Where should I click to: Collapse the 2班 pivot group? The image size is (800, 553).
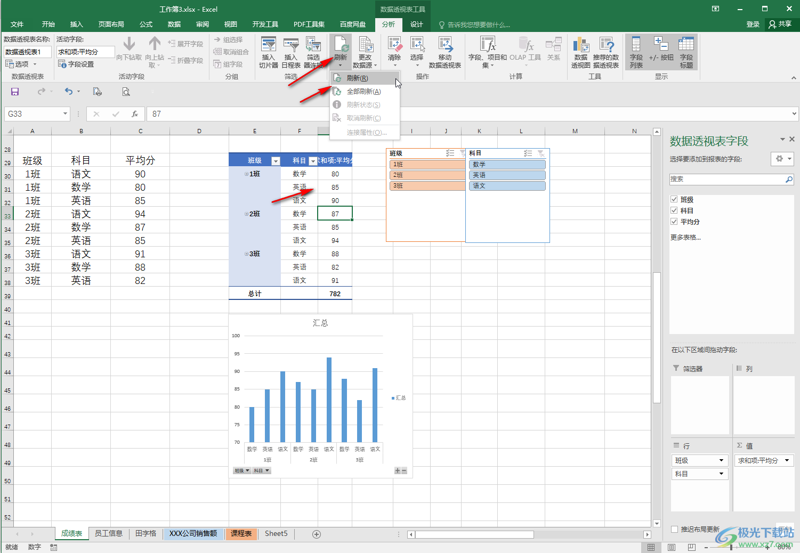246,214
